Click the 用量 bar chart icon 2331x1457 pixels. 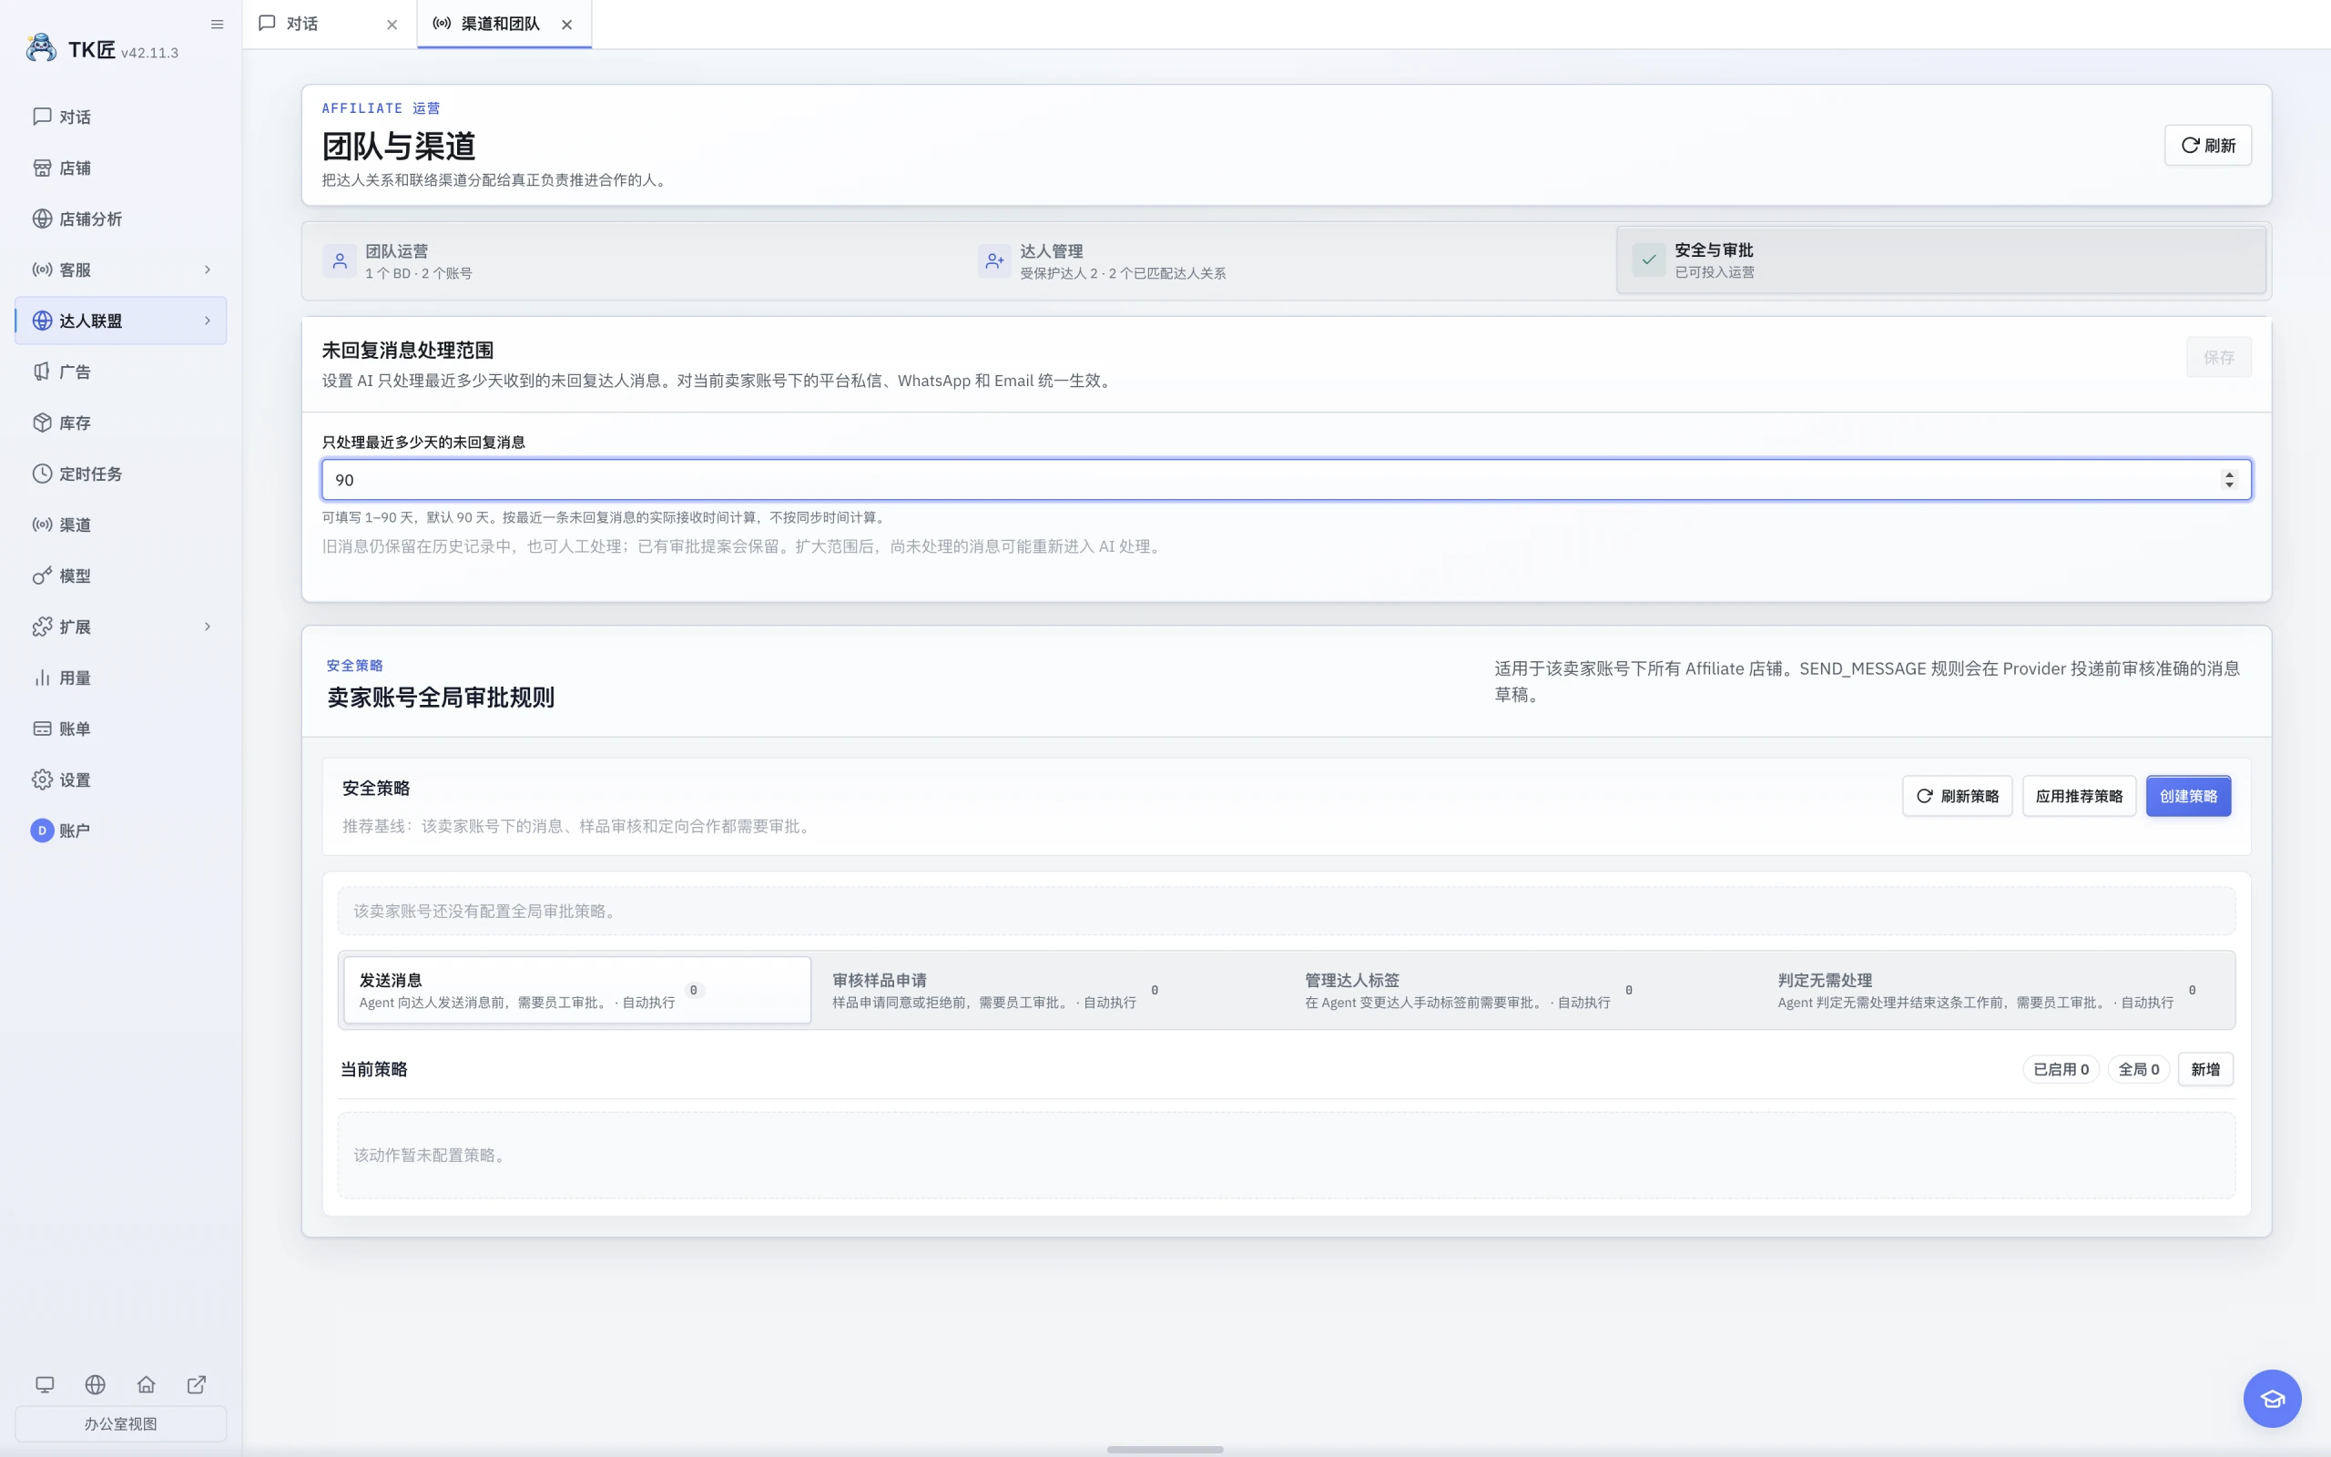(x=43, y=678)
